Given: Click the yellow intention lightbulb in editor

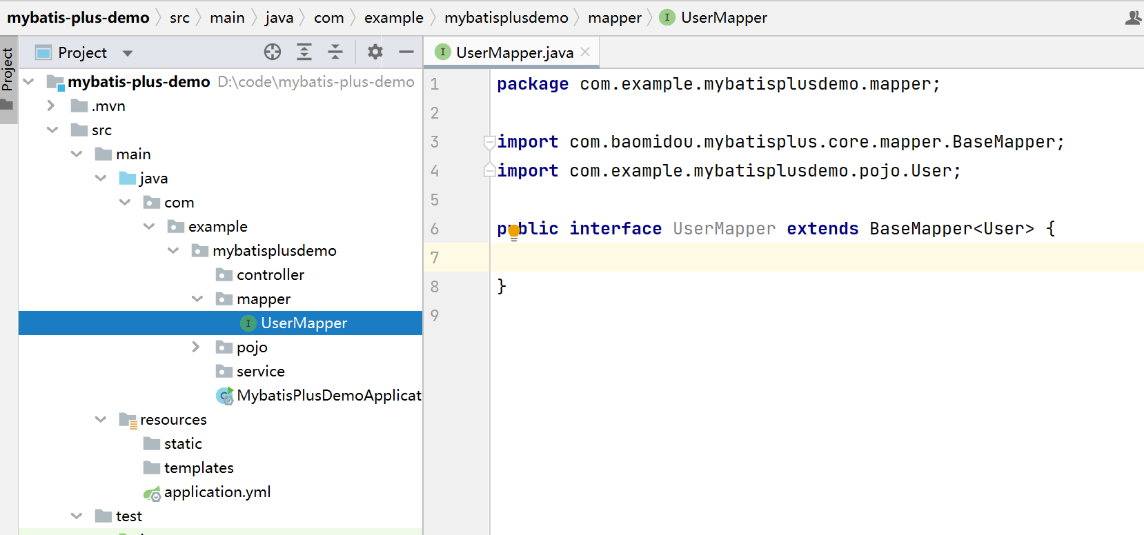Looking at the screenshot, I should [513, 232].
